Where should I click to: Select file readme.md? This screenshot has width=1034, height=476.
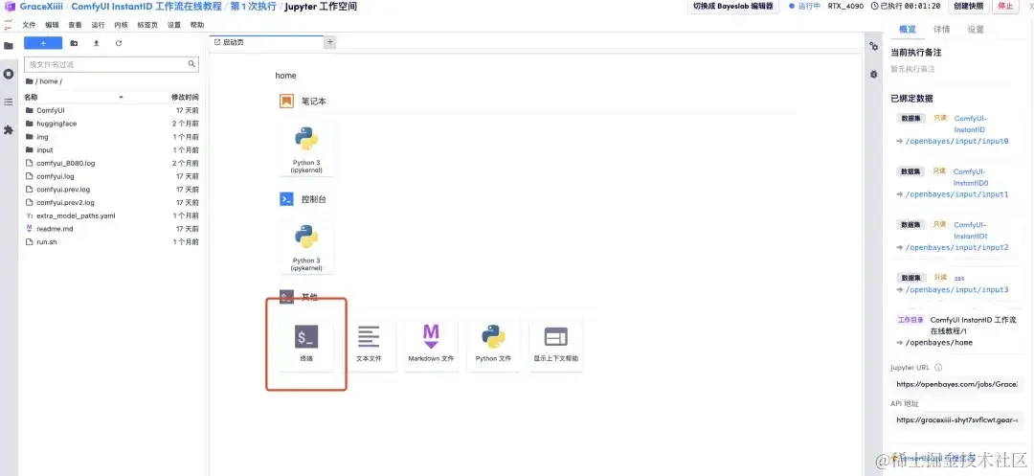112,229
